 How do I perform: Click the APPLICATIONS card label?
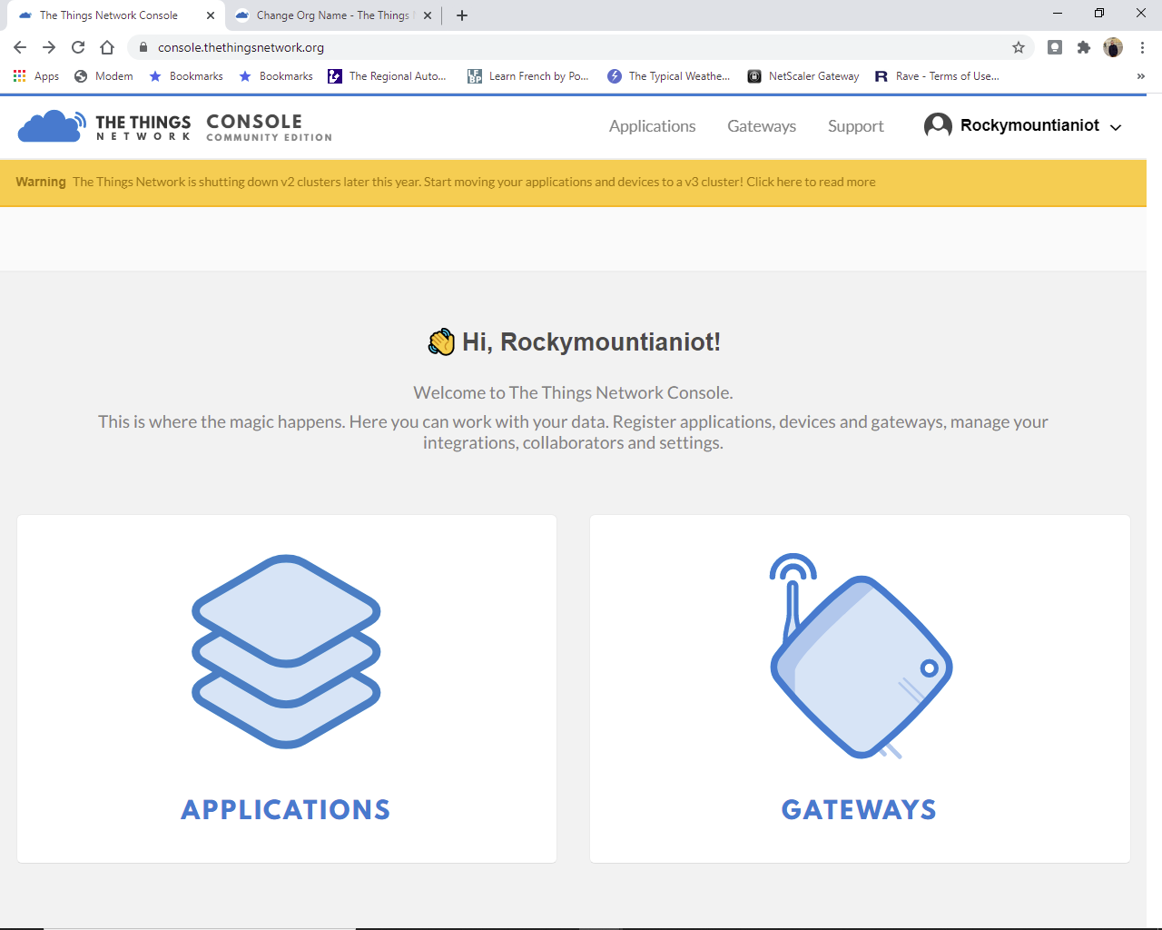point(286,809)
